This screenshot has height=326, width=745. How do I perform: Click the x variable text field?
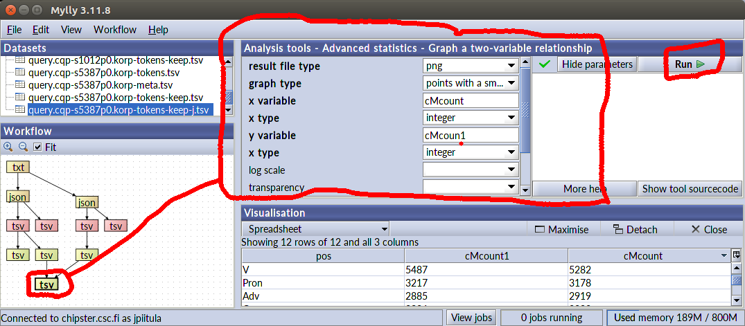[471, 100]
